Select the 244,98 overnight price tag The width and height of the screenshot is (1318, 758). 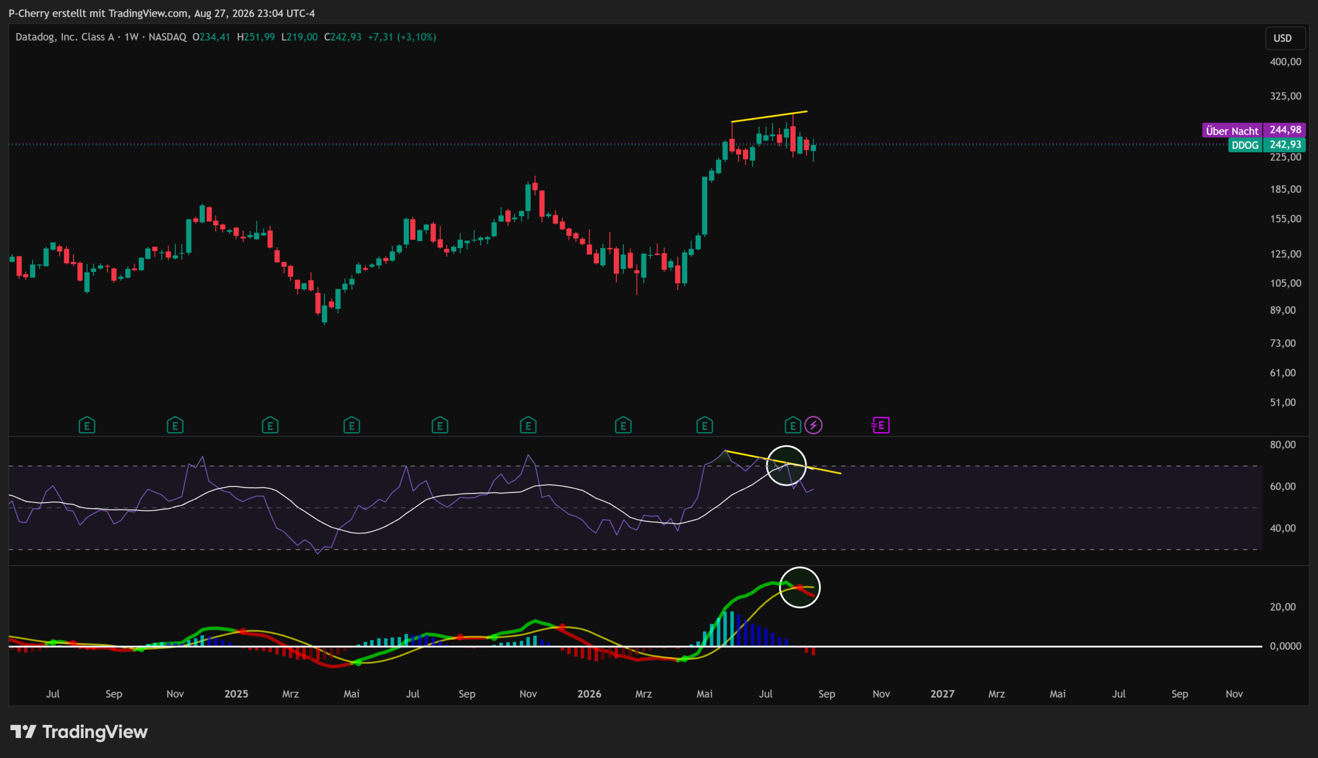[x=1285, y=130]
